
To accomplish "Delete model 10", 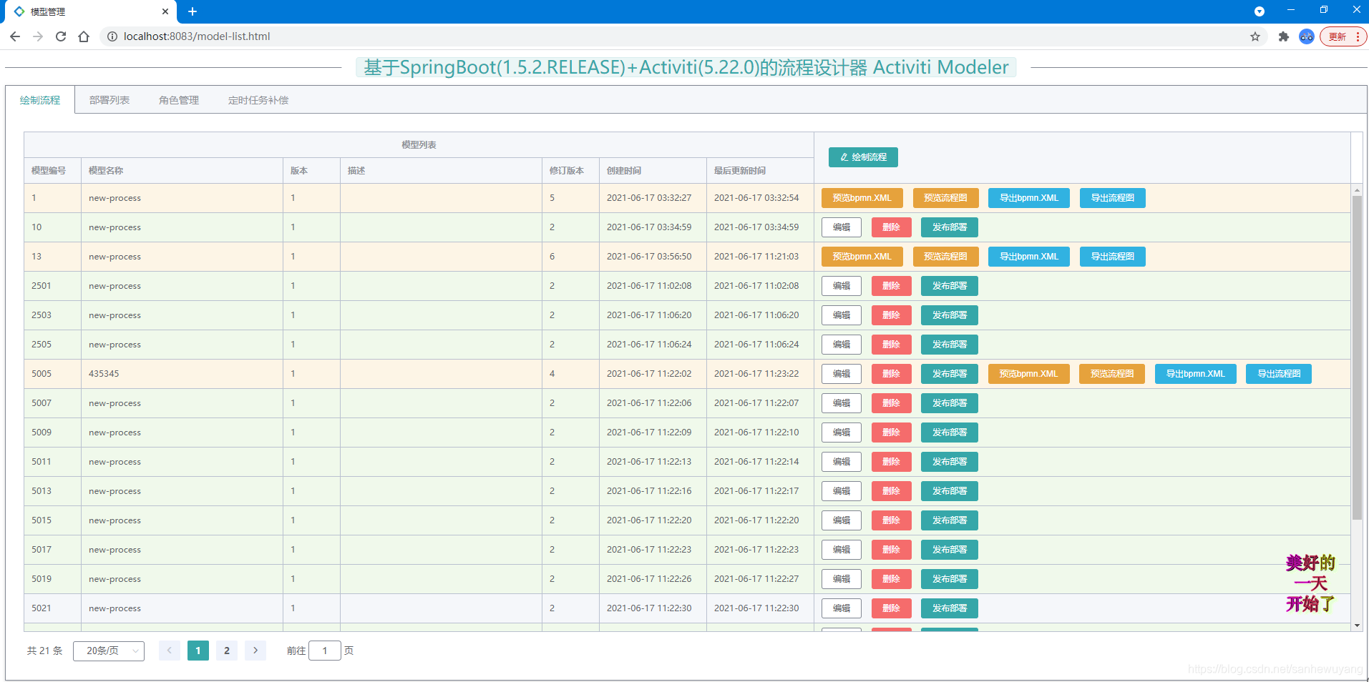I will click(x=891, y=227).
